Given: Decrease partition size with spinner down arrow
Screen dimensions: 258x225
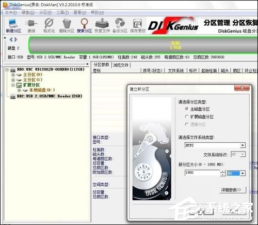Looking at the screenshot, I should (223, 174).
